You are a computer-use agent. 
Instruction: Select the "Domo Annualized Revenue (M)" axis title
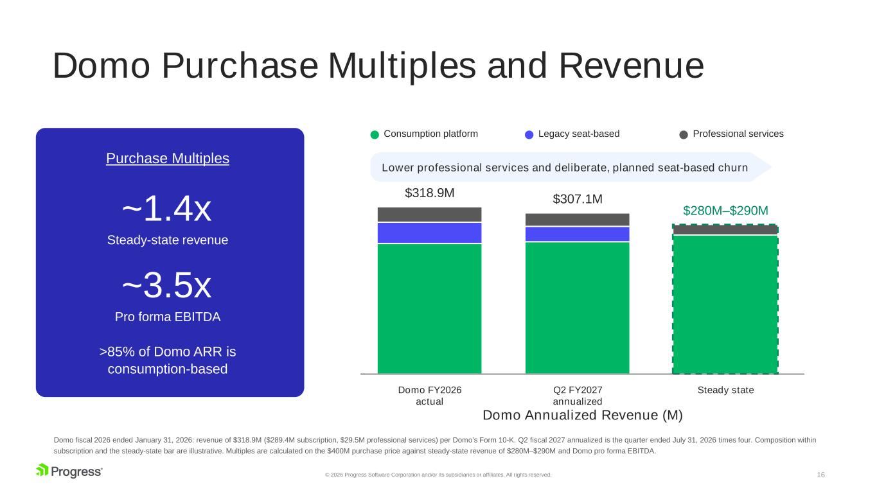[x=583, y=416]
